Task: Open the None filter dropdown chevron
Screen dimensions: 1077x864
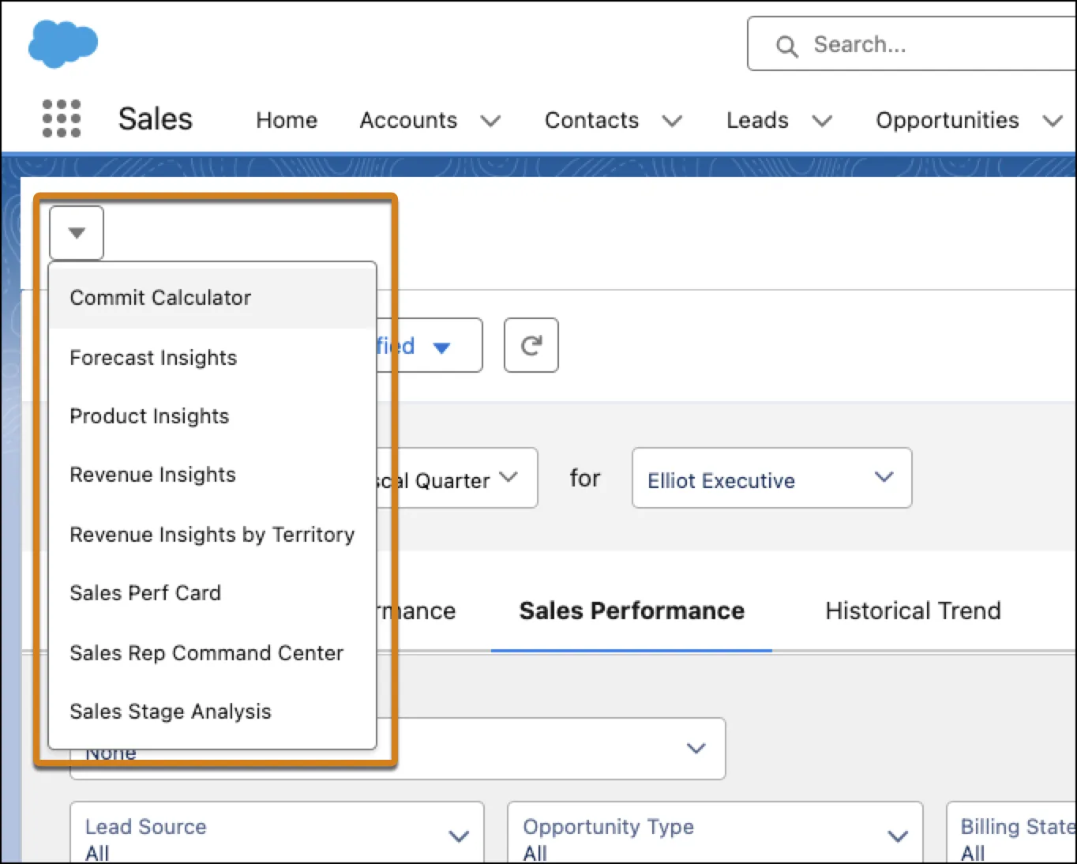Action: tap(696, 748)
